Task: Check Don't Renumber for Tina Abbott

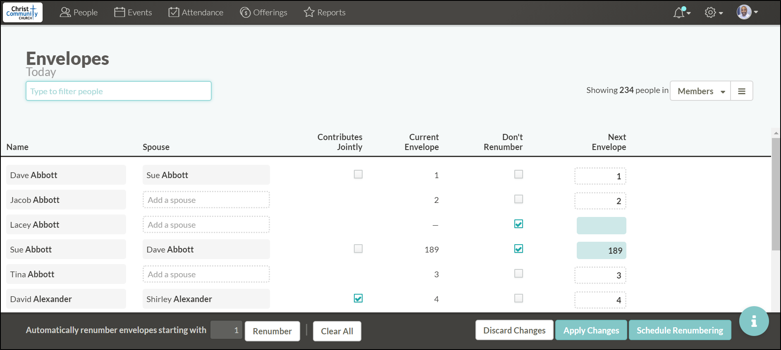Action: 518,274
